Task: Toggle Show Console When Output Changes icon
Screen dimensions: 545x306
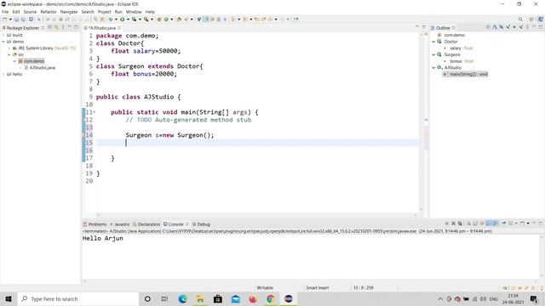Action: click(x=488, y=224)
